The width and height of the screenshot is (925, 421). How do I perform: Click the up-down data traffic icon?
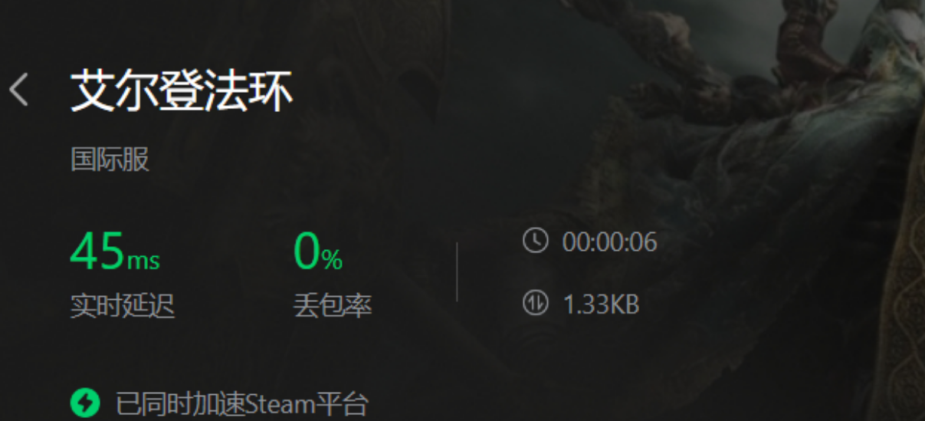tap(535, 304)
